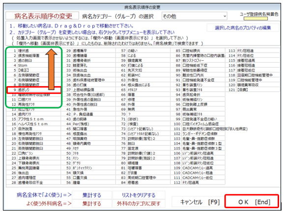Select list item 15 アフタ性Stom
Screen dimensions: 285x215
(33, 119)
